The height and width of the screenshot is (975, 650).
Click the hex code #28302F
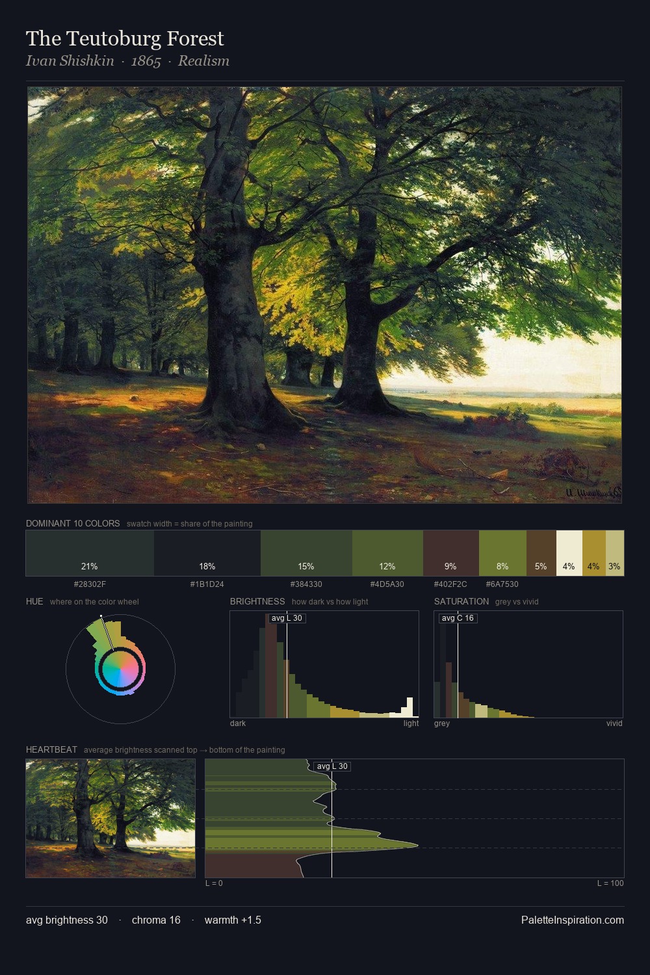pos(90,584)
